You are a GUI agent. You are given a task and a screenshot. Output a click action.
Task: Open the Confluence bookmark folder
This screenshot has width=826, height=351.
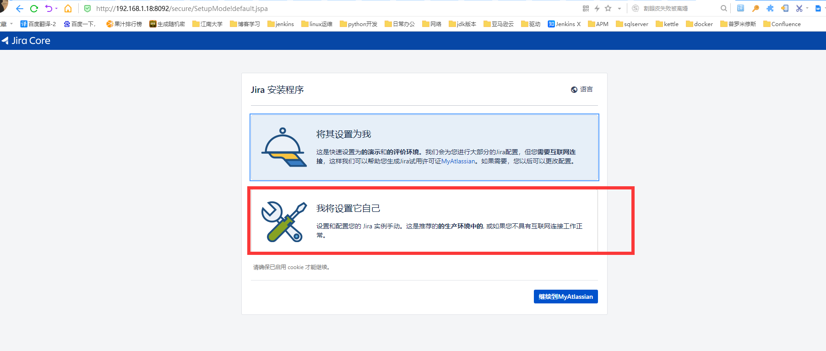point(782,24)
